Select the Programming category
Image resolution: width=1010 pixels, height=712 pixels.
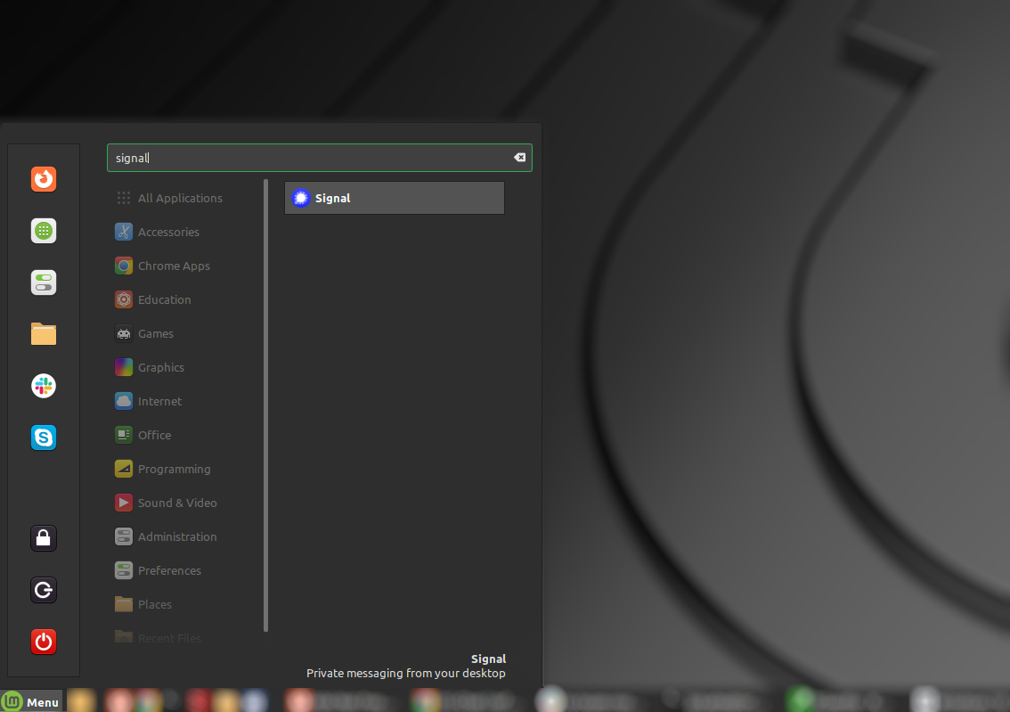pos(174,469)
